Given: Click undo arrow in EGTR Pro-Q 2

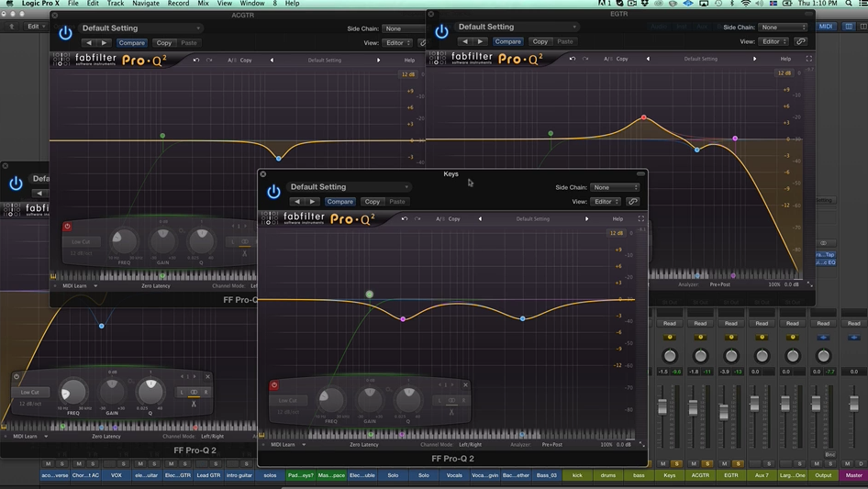Looking at the screenshot, I should coord(573,59).
